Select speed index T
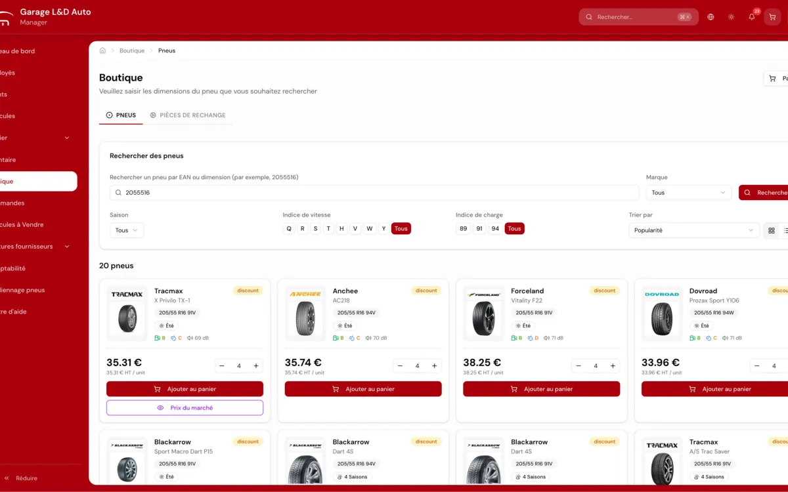The height and width of the screenshot is (492, 788). point(328,229)
